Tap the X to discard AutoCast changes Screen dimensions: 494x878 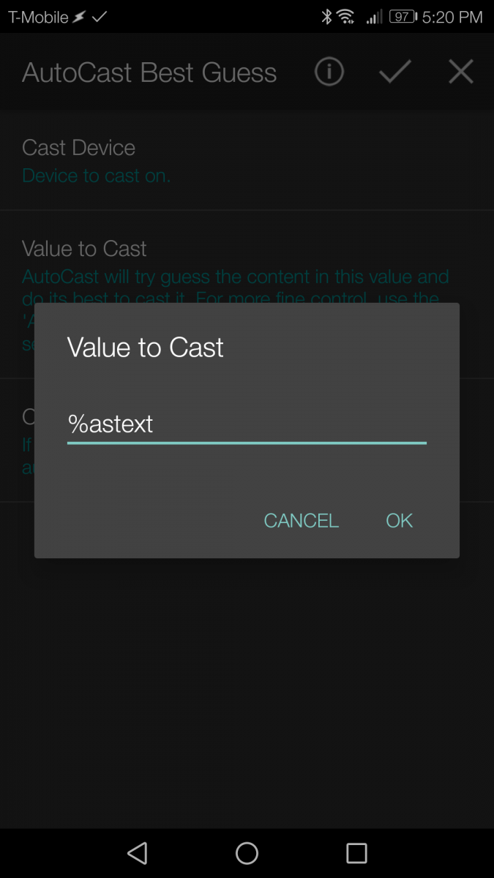[460, 71]
